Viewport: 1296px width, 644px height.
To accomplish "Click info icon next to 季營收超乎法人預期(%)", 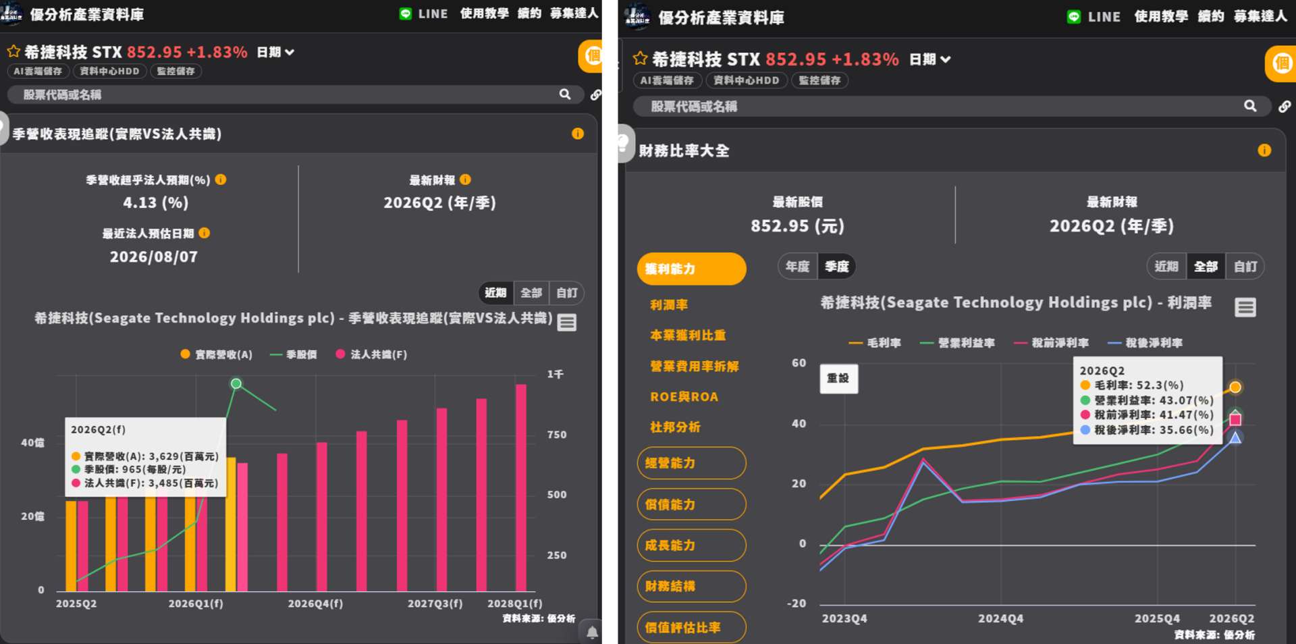I will 221,180.
